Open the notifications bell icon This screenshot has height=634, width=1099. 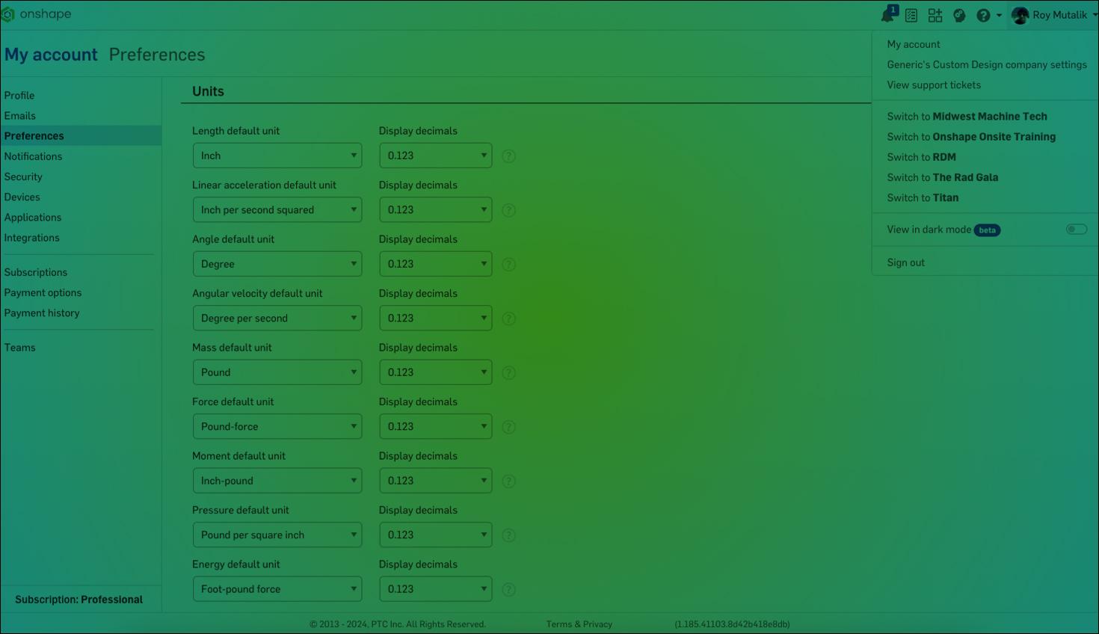[x=887, y=15]
